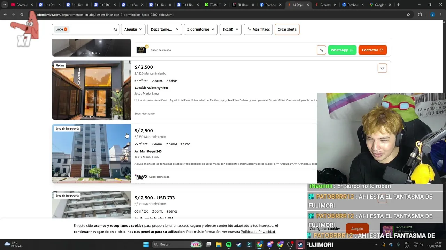Click the microphone tray icon
Image resolution: width=446 pixels, height=250 pixels.
tap(398, 244)
